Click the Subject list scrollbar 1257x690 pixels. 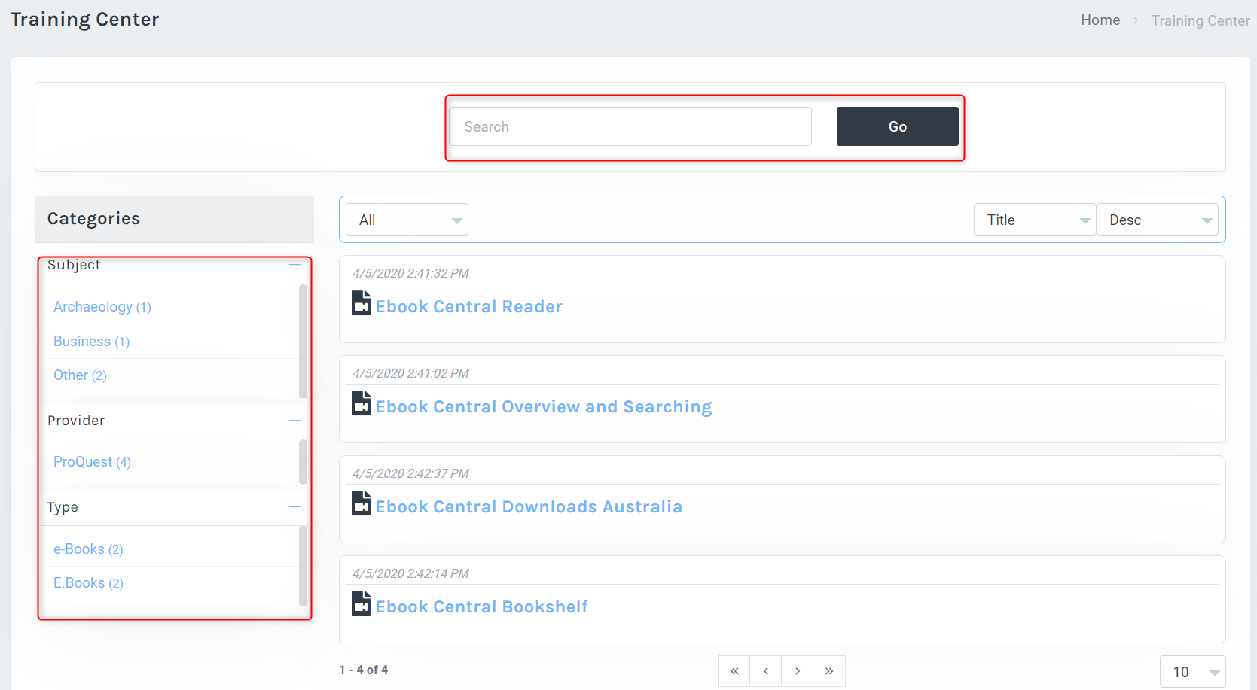click(x=303, y=341)
